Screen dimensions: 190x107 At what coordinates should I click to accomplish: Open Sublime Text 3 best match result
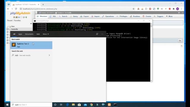pyautogui.click(x=31, y=45)
